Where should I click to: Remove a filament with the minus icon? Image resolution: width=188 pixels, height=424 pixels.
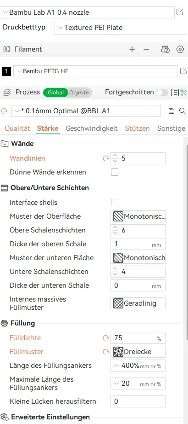click(146, 49)
